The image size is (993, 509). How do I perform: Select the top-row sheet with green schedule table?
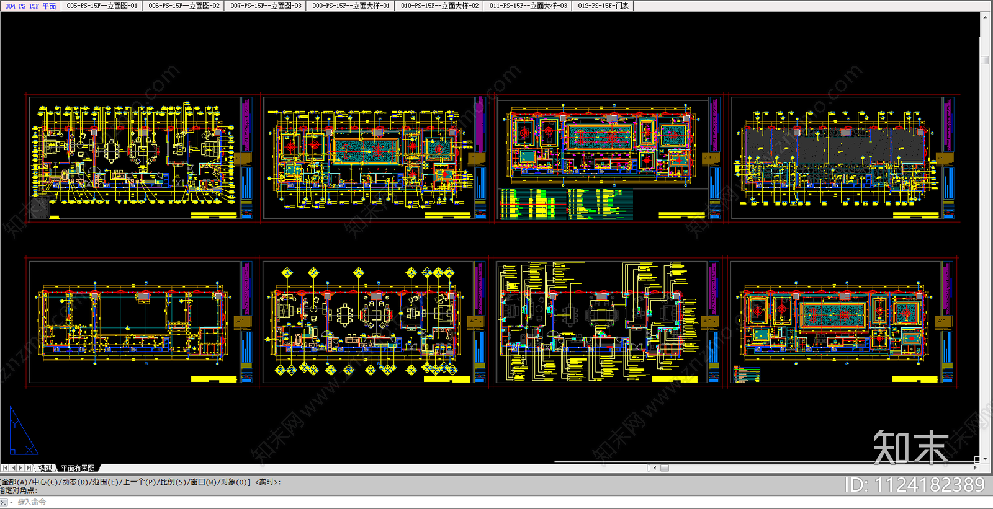tap(608, 158)
